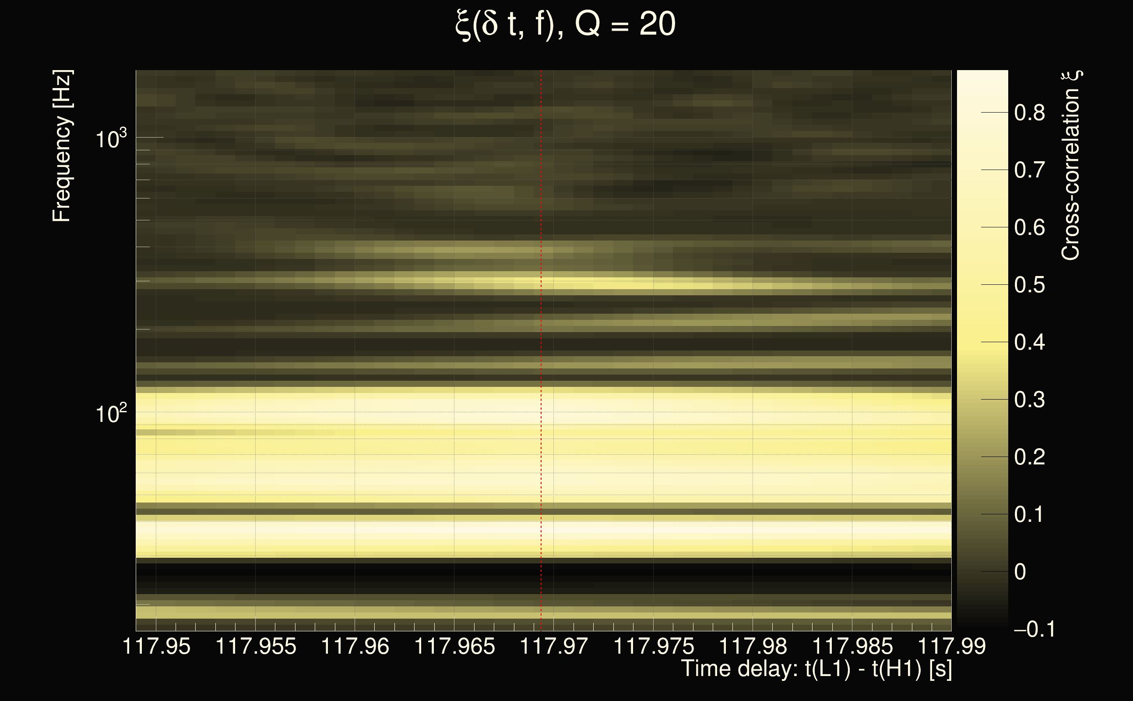Click the –0.1 label at the colorbar bottom
The height and width of the screenshot is (701, 1133).
1034,629
